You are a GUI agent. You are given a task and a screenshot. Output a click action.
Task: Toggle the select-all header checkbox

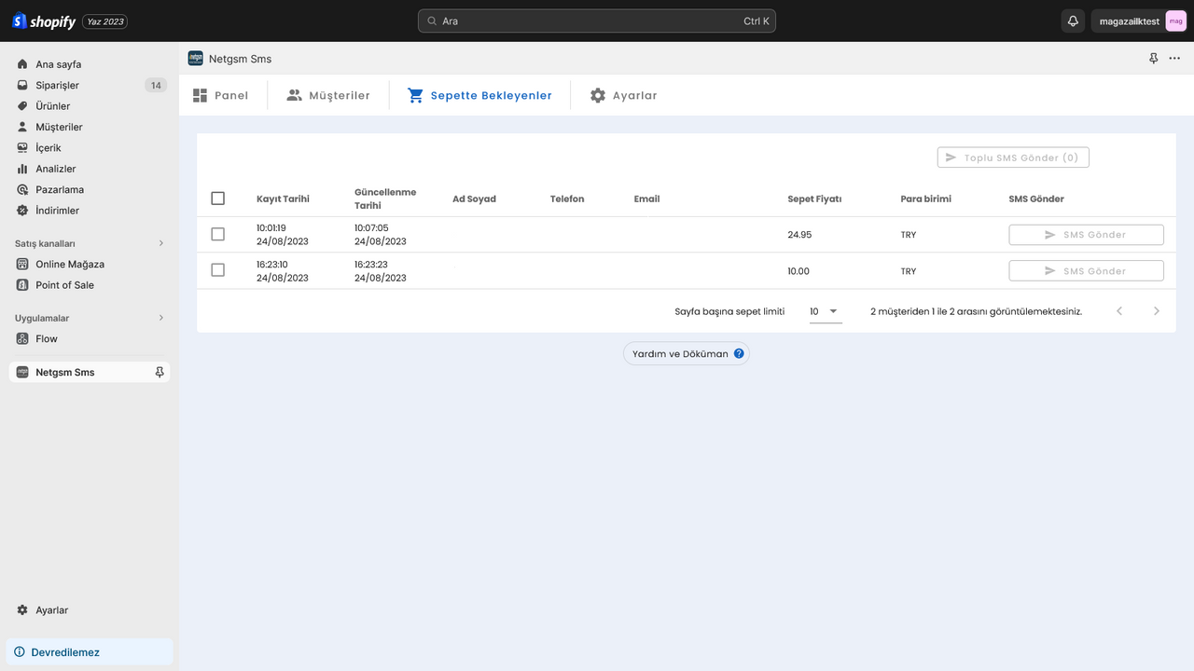(x=218, y=199)
